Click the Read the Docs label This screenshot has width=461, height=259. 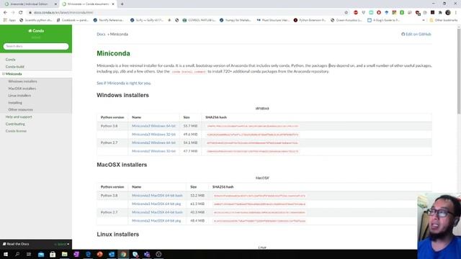[16, 244]
